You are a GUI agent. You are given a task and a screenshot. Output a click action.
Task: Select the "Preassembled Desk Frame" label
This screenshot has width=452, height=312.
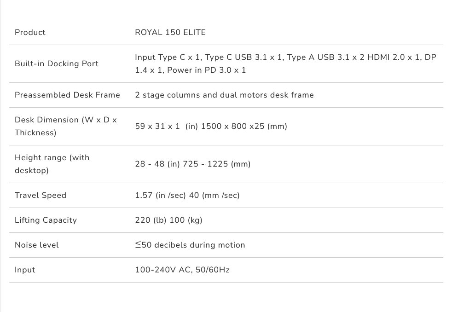pyautogui.click(x=67, y=95)
